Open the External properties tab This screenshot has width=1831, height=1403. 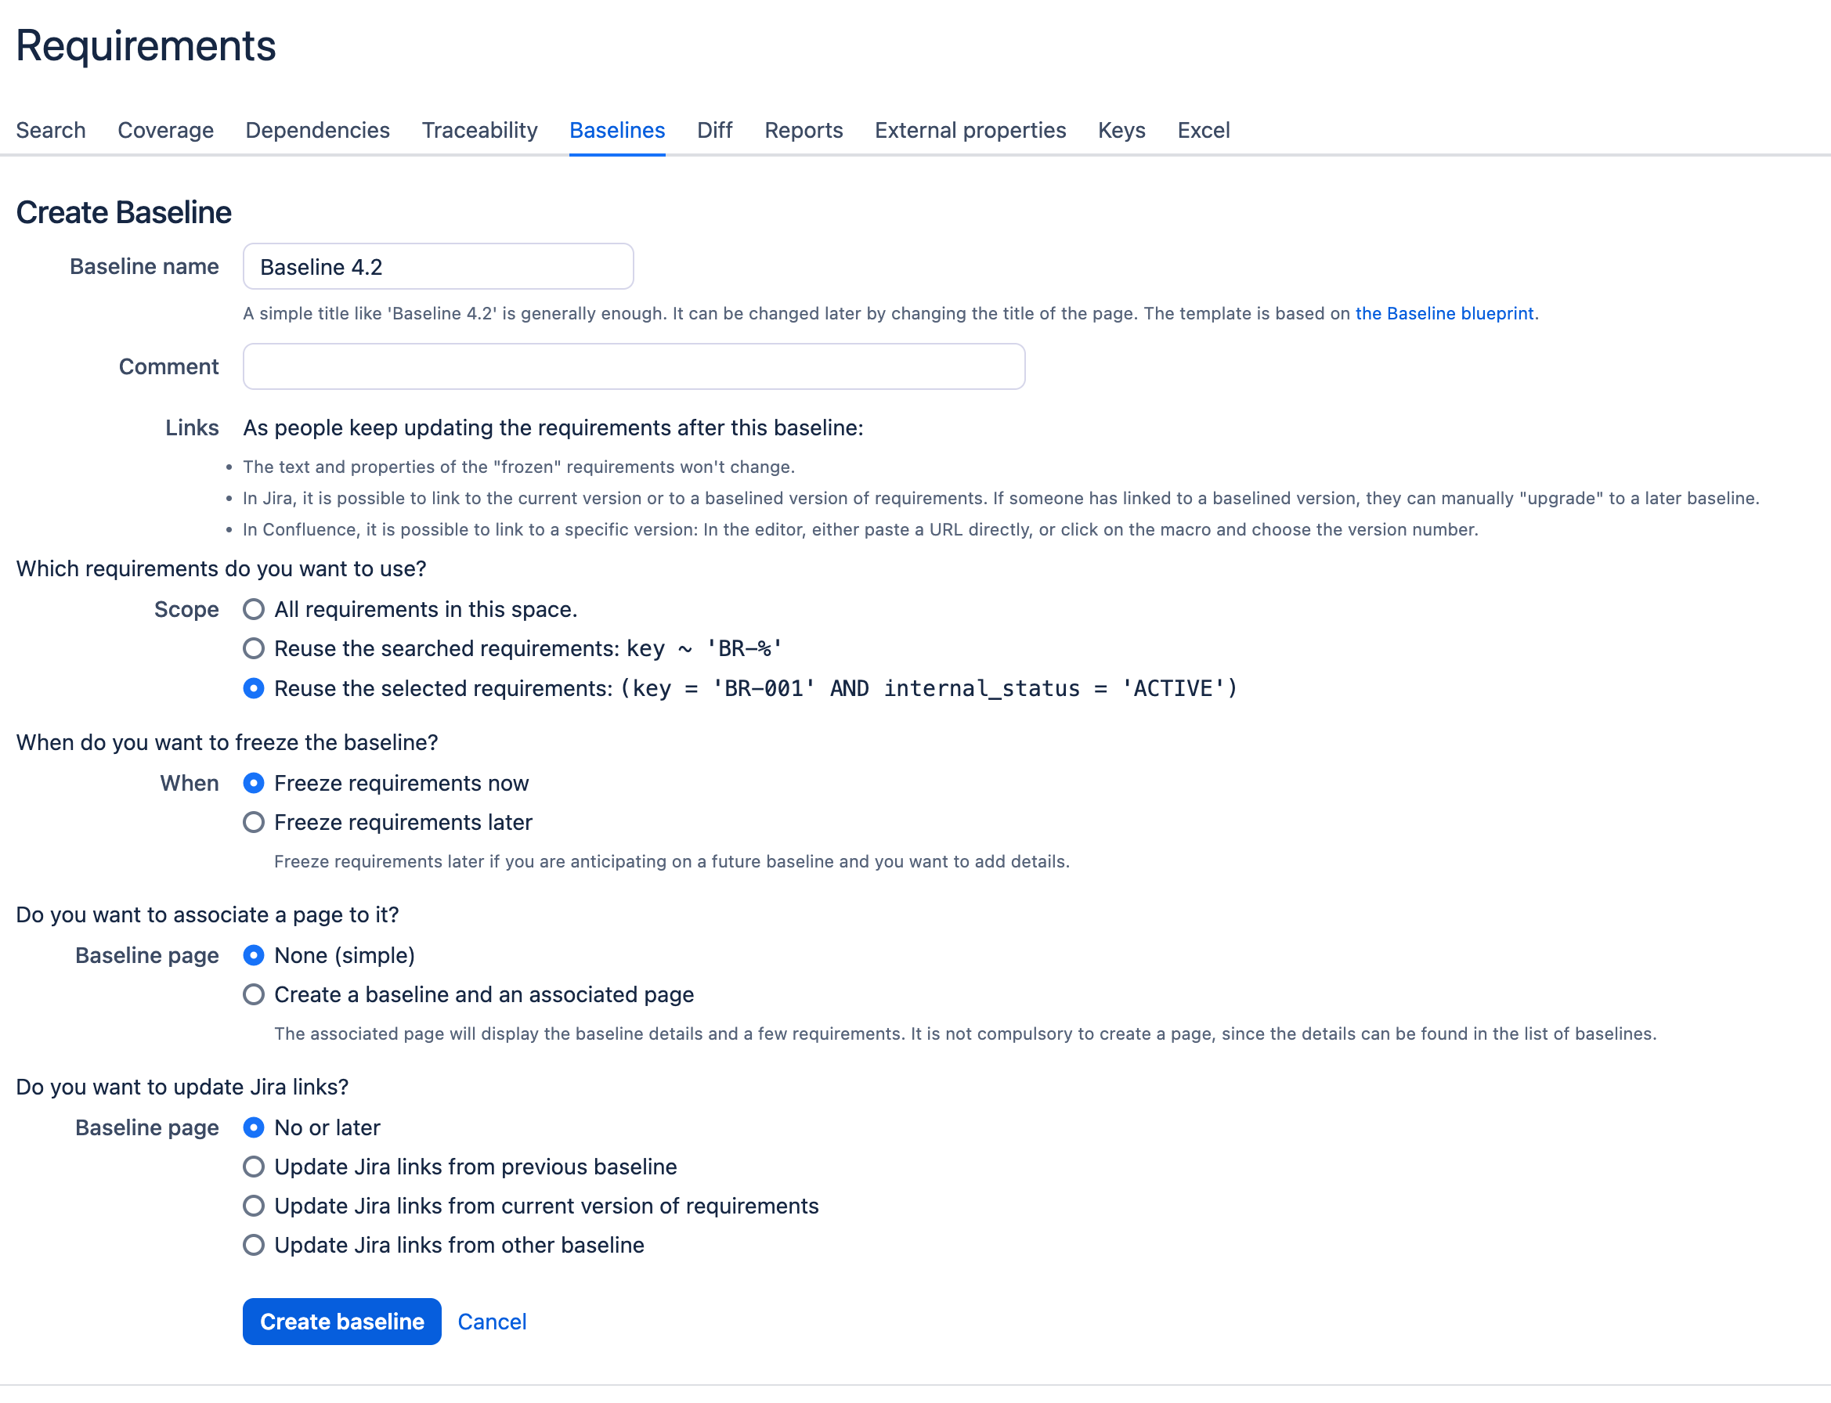(x=970, y=130)
